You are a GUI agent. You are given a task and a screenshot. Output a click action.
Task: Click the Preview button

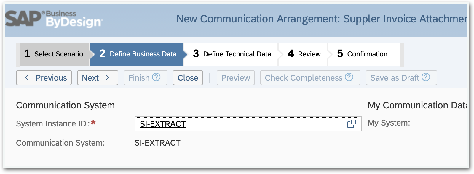(235, 78)
